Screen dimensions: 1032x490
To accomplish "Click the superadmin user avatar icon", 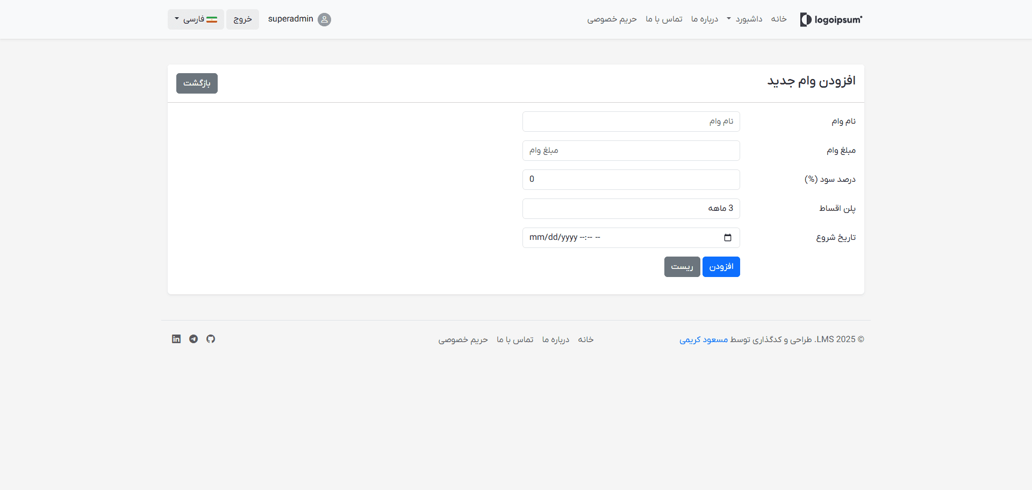I will click(324, 19).
